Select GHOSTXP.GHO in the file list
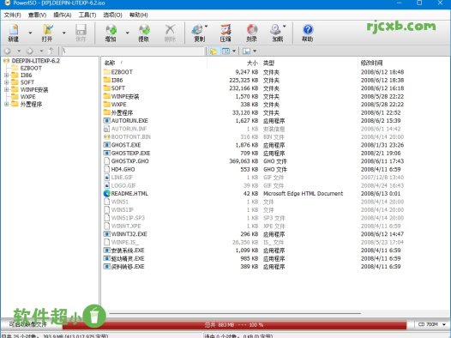The height and width of the screenshot is (338, 451). click(x=130, y=161)
